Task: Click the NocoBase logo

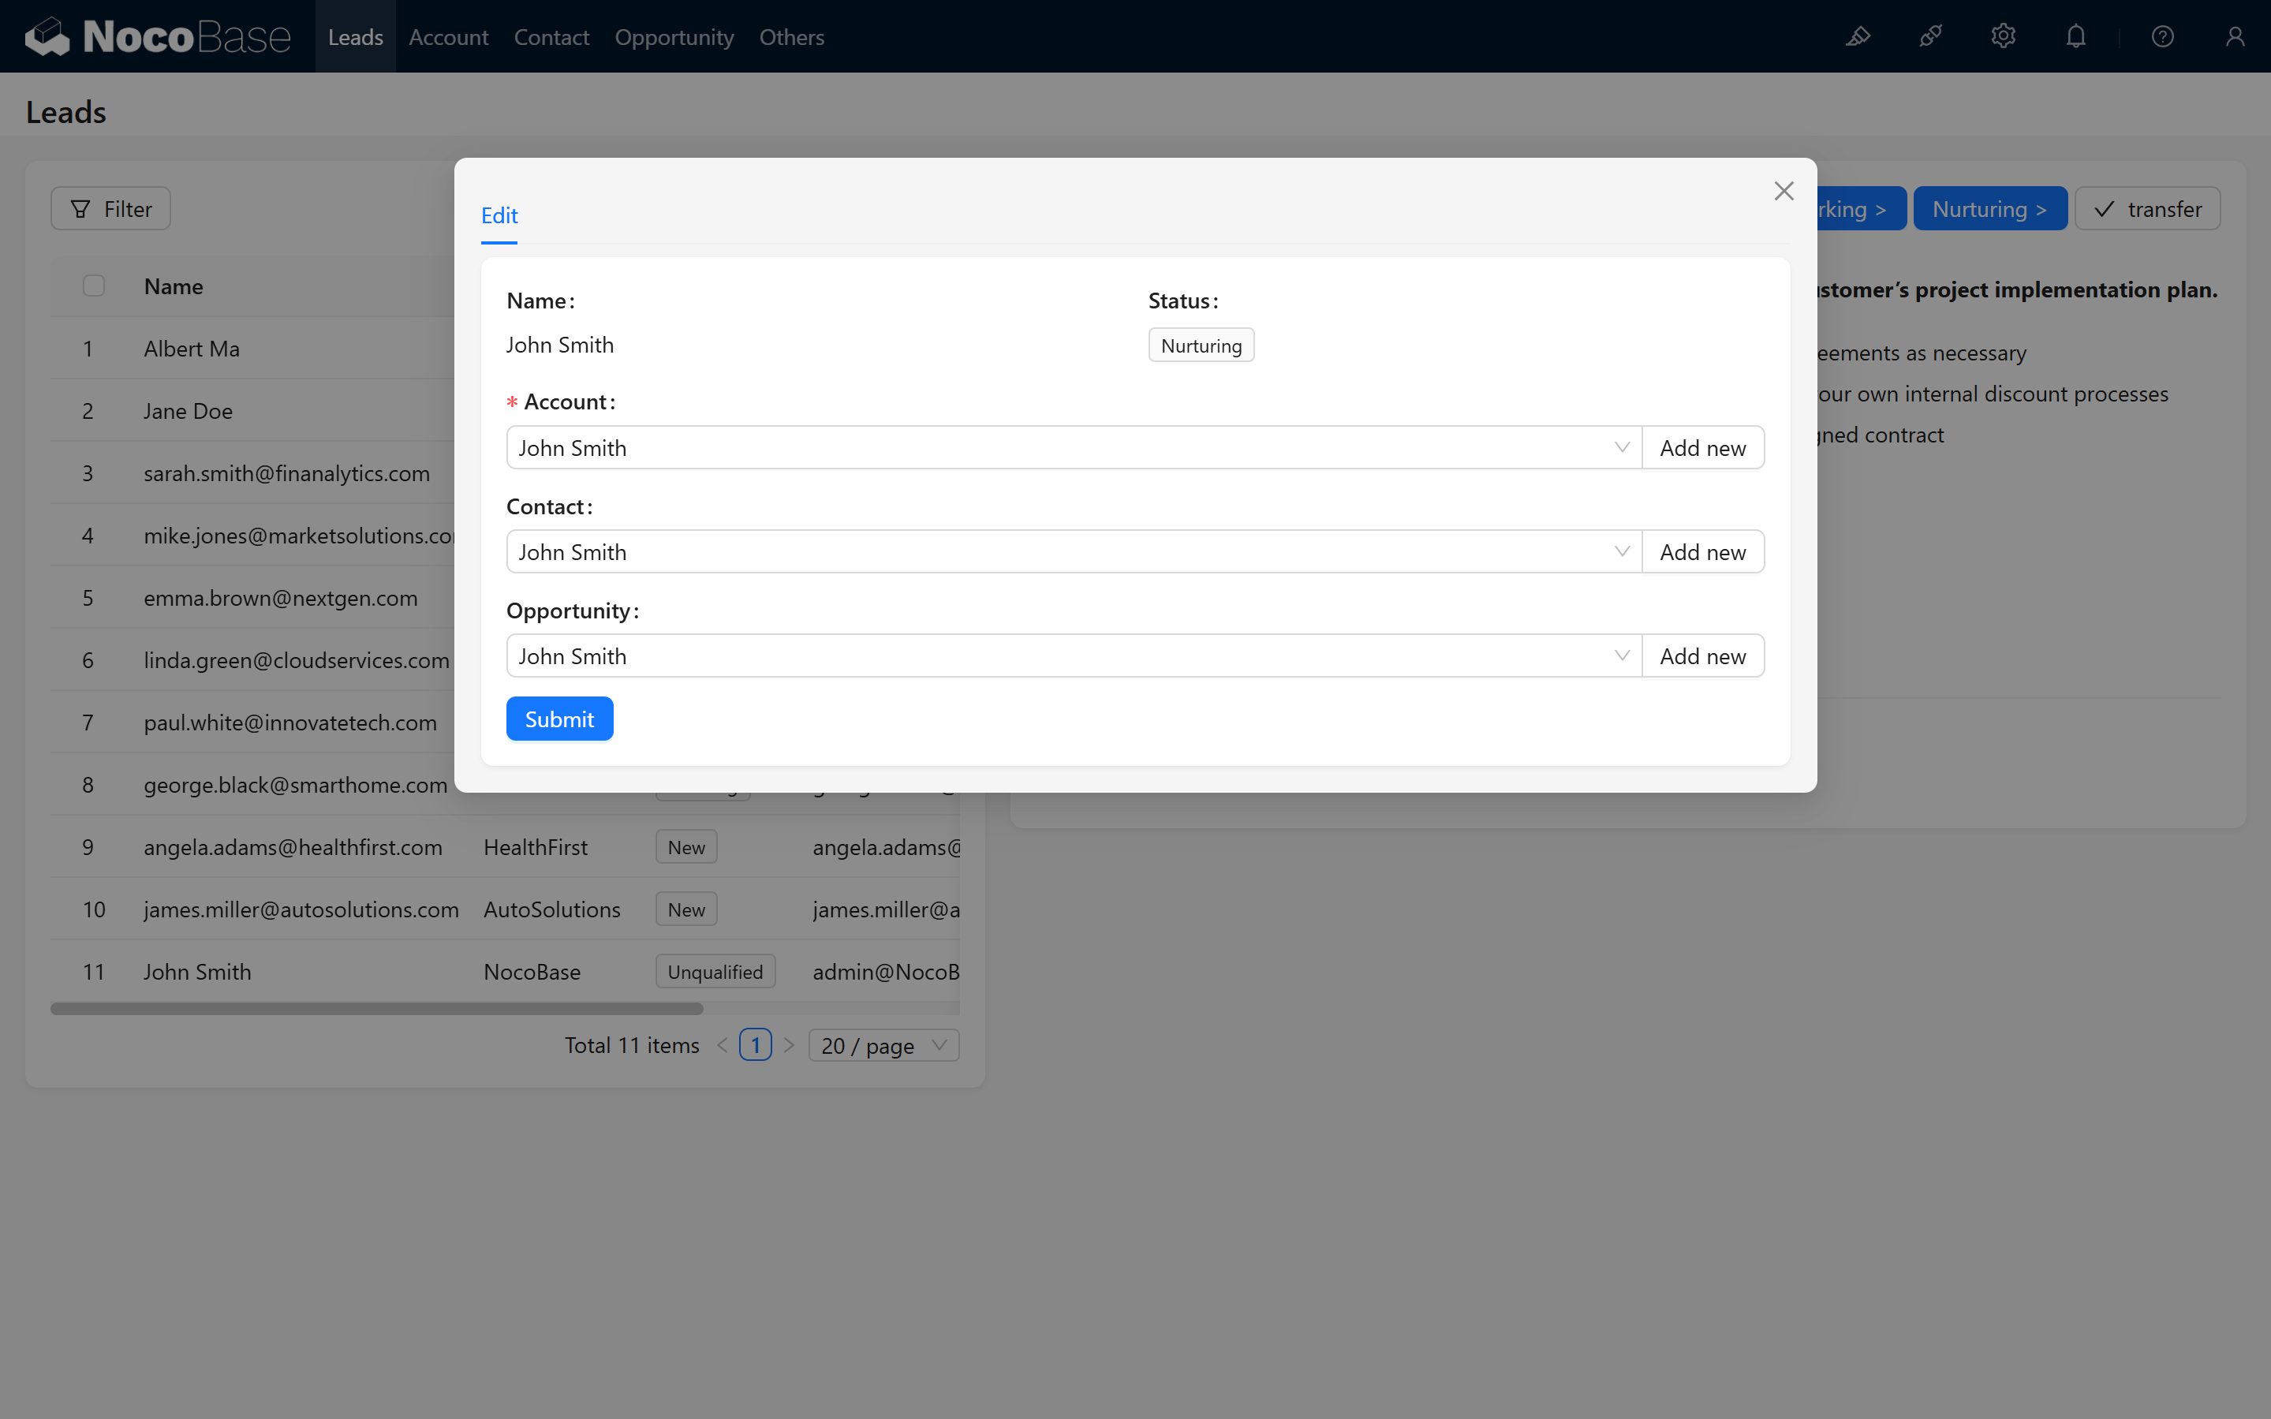Action: click(x=158, y=36)
